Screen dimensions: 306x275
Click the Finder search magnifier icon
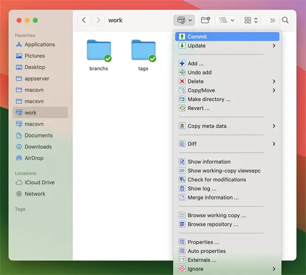click(285, 20)
